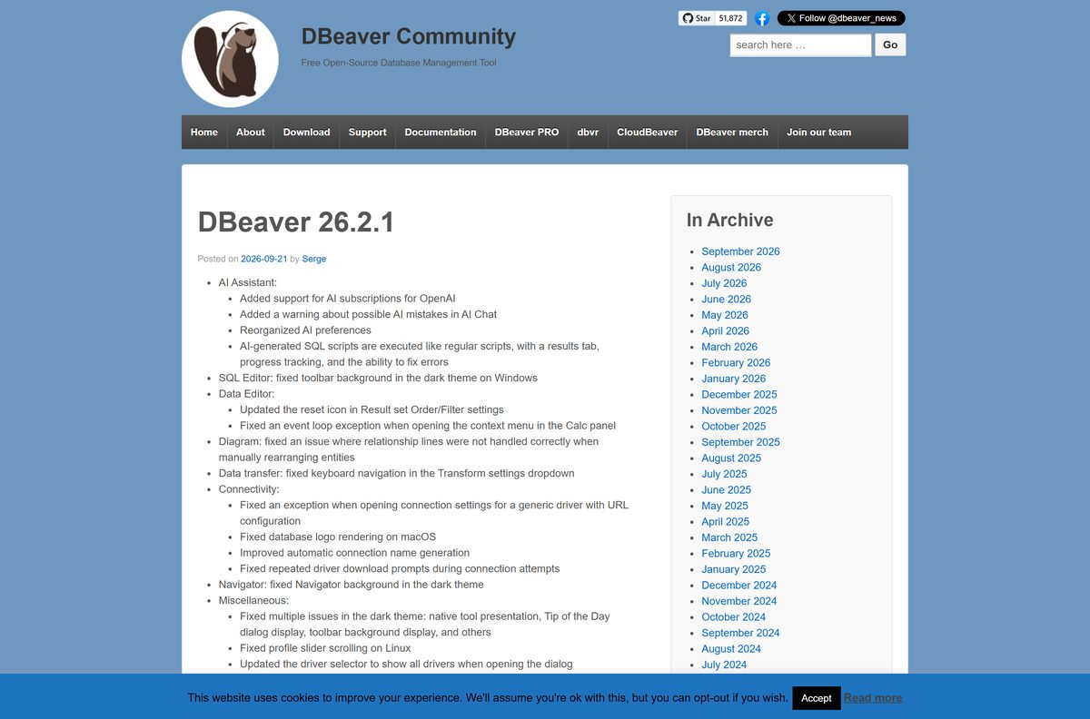Open the post date 2026-09-21 link
This screenshot has height=719, width=1090.
pyautogui.click(x=264, y=259)
